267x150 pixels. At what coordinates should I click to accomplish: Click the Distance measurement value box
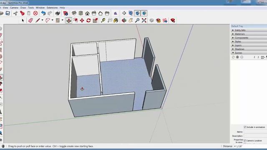click(x=250, y=146)
